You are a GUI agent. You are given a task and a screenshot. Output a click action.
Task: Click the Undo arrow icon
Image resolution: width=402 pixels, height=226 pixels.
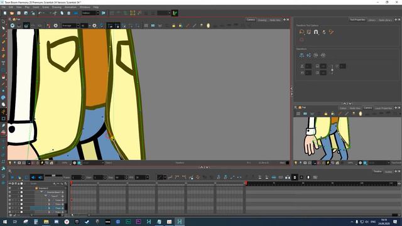click(x=40, y=13)
